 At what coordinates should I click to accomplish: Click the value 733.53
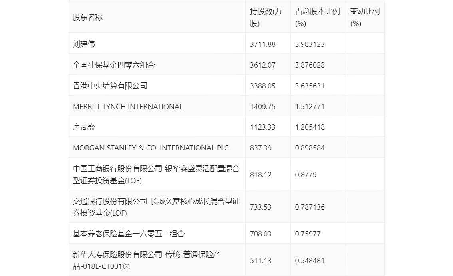[x=260, y=207]
